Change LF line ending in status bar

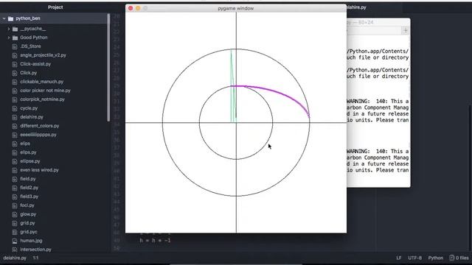[x=398, y=258]
